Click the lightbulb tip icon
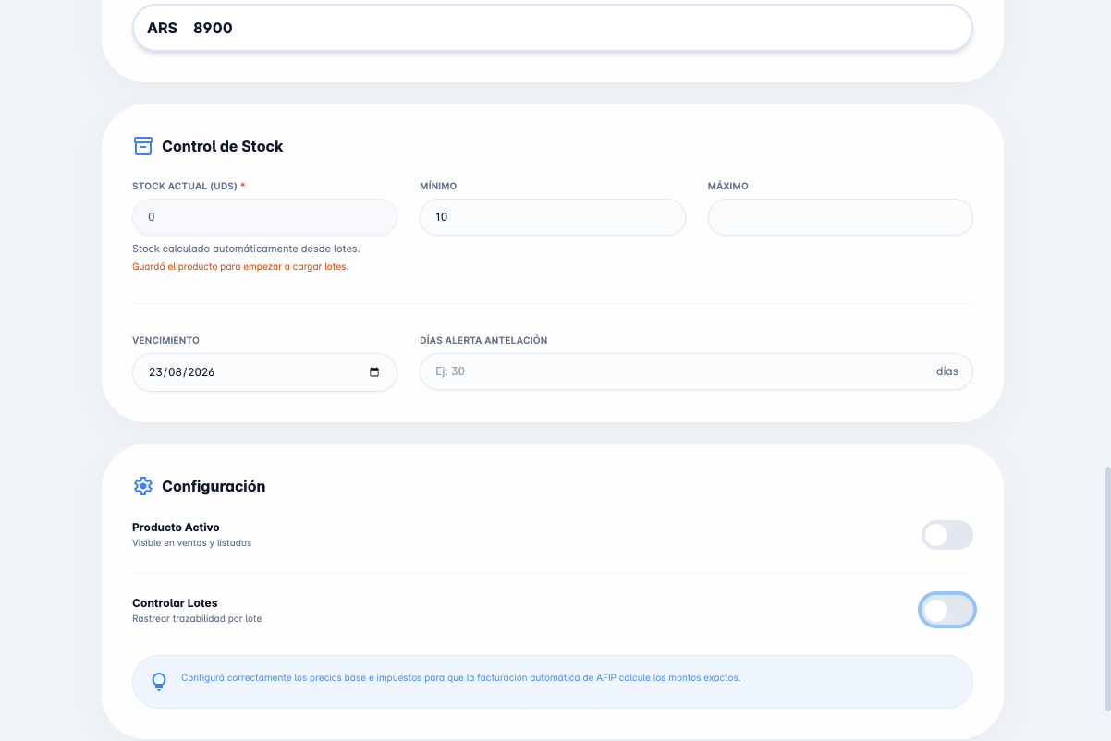 click(x=159, y=682)
